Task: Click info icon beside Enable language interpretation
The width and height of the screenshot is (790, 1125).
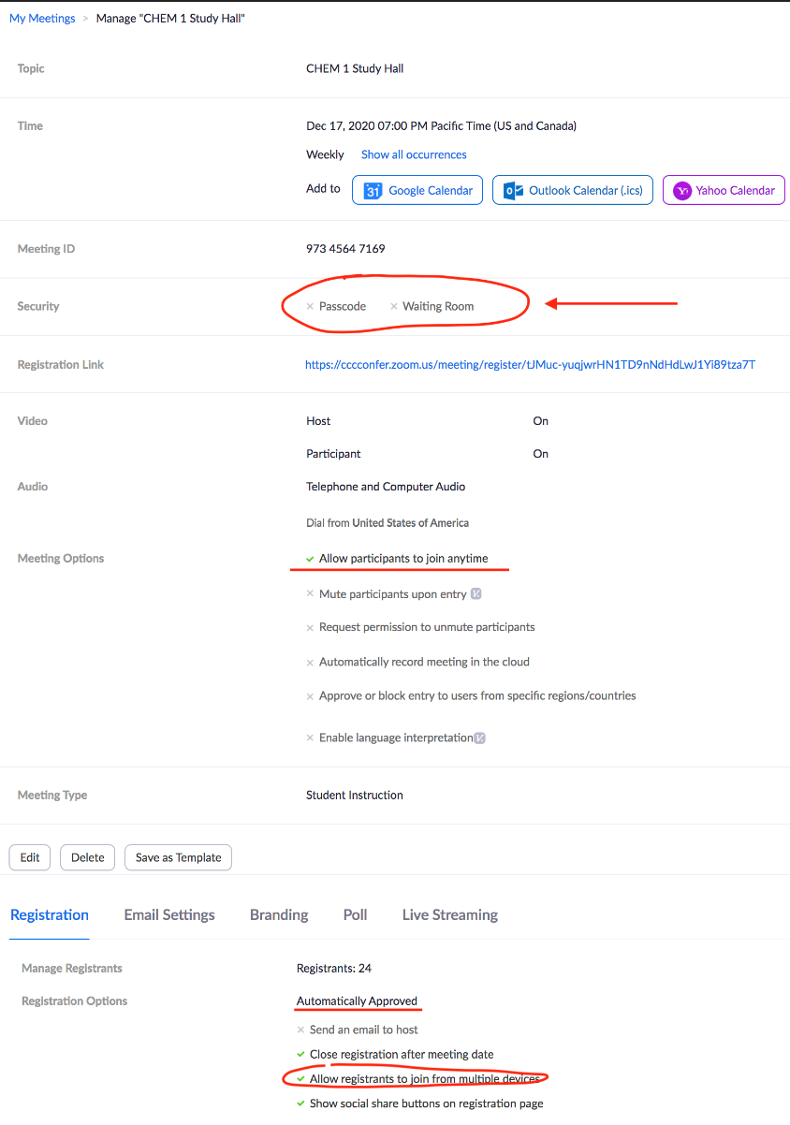Action: click(479, 738)
